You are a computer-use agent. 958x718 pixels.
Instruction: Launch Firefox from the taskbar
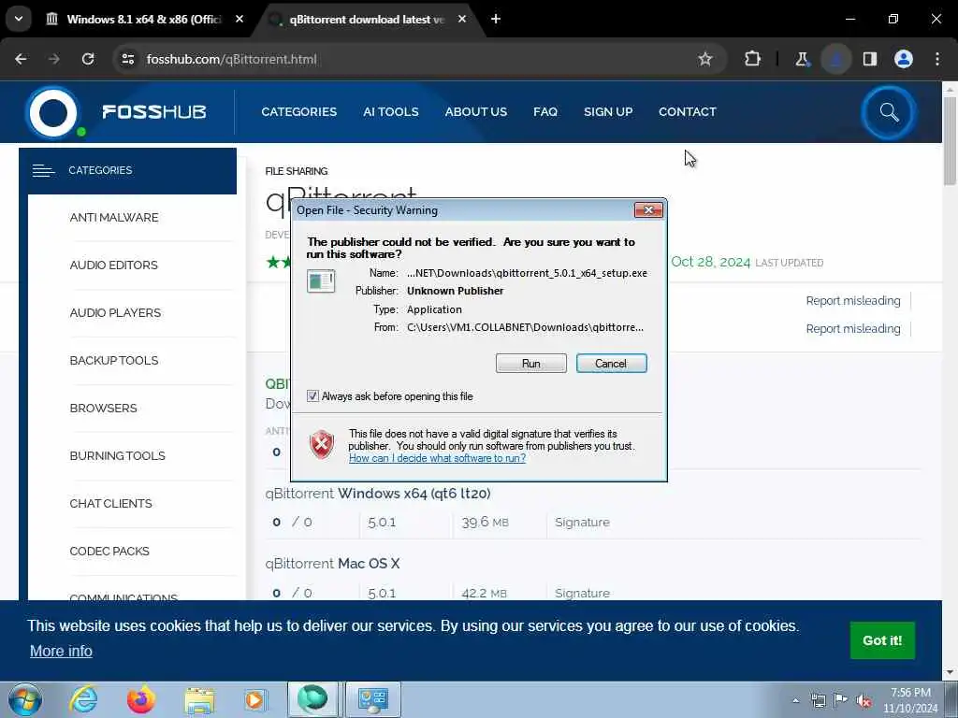(141, 699)
